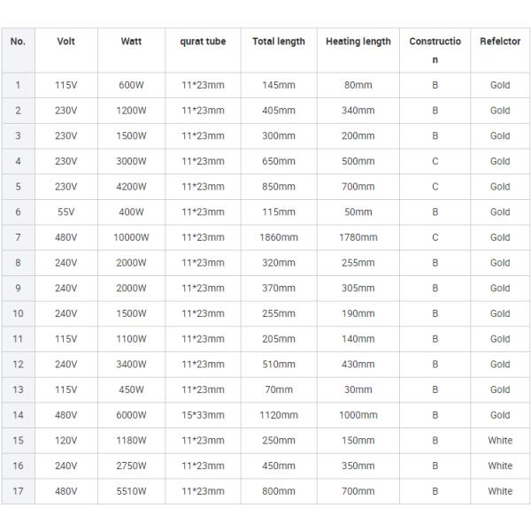Screen dimensions: 531x531
Task: Click the 1180W watt cell
Action: [x=131, y=441]
